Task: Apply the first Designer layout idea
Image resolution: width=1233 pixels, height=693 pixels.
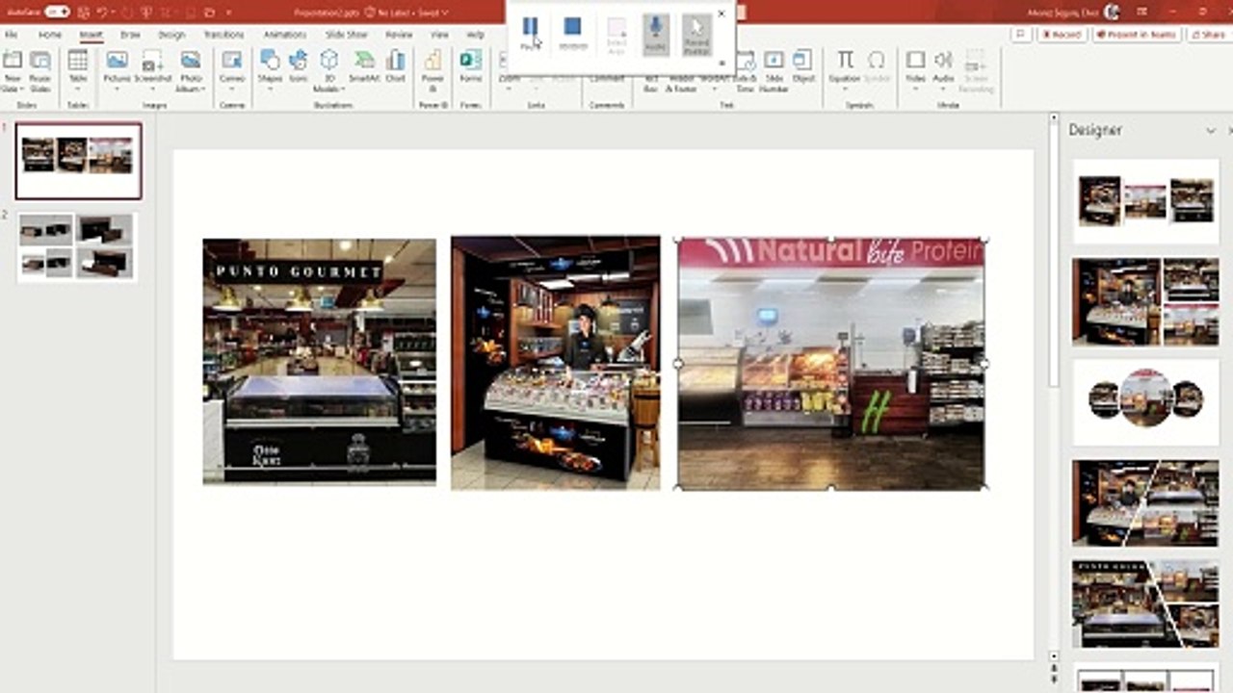Action: [x=1145, y=201]
